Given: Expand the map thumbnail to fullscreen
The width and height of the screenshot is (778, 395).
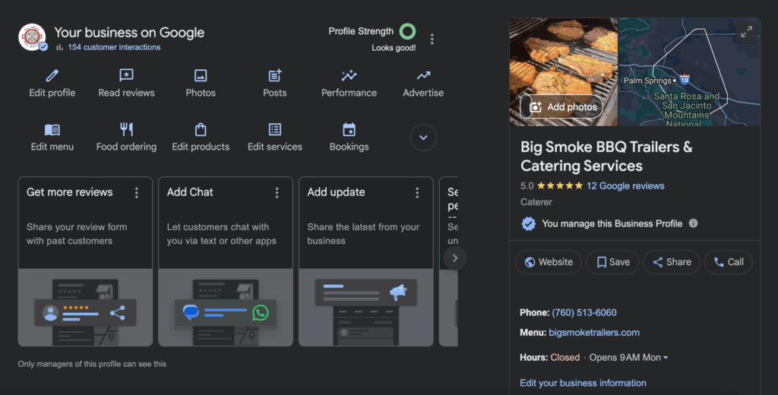Looking at the screenshot, I should pyautogui.click(x=747, y=31).
